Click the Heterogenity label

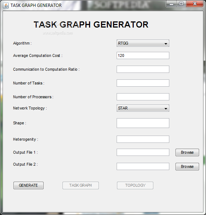tap(25, 140)
